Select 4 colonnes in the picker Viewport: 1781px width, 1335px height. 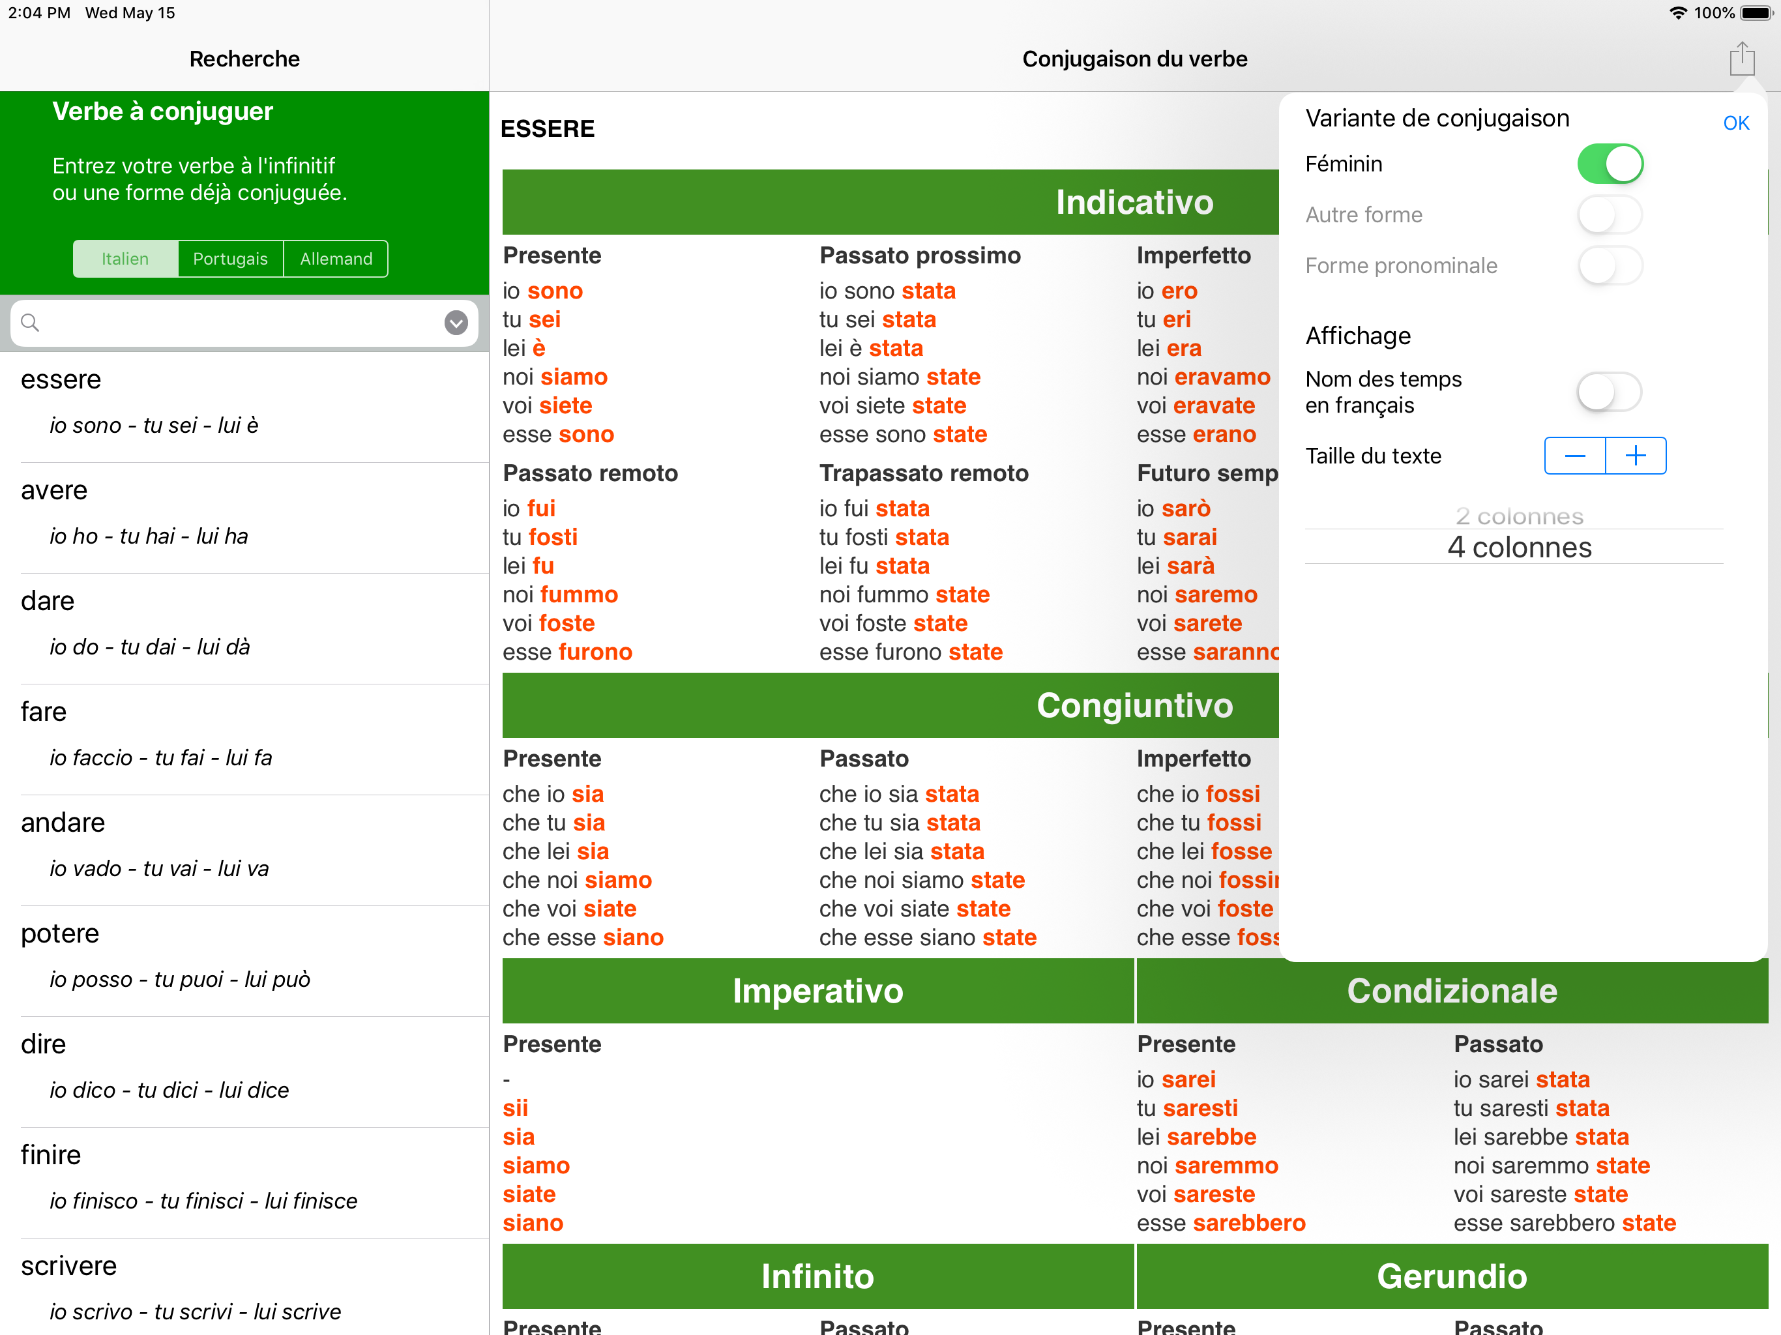coord(1518,548)
